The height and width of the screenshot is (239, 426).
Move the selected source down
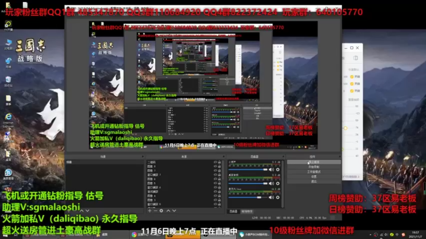tap(174, 210)
